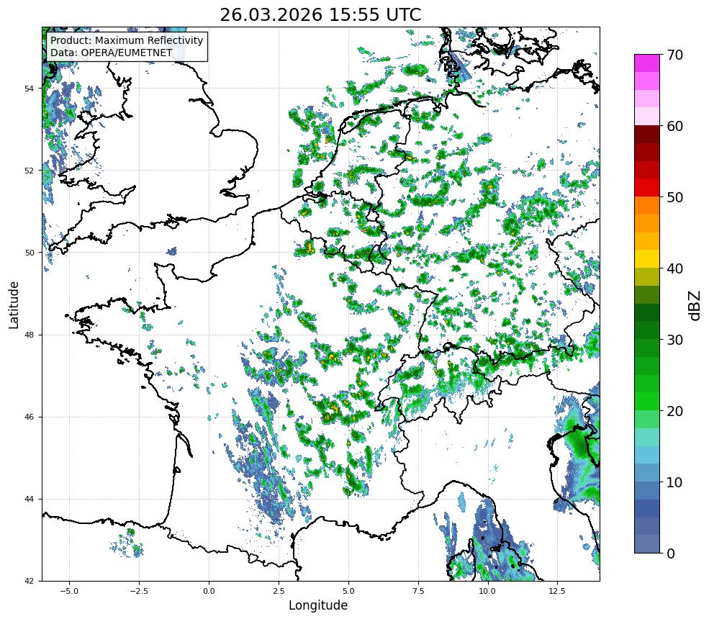
Task: Click the 50 tick on colorbar
Action: coord(674,197)
